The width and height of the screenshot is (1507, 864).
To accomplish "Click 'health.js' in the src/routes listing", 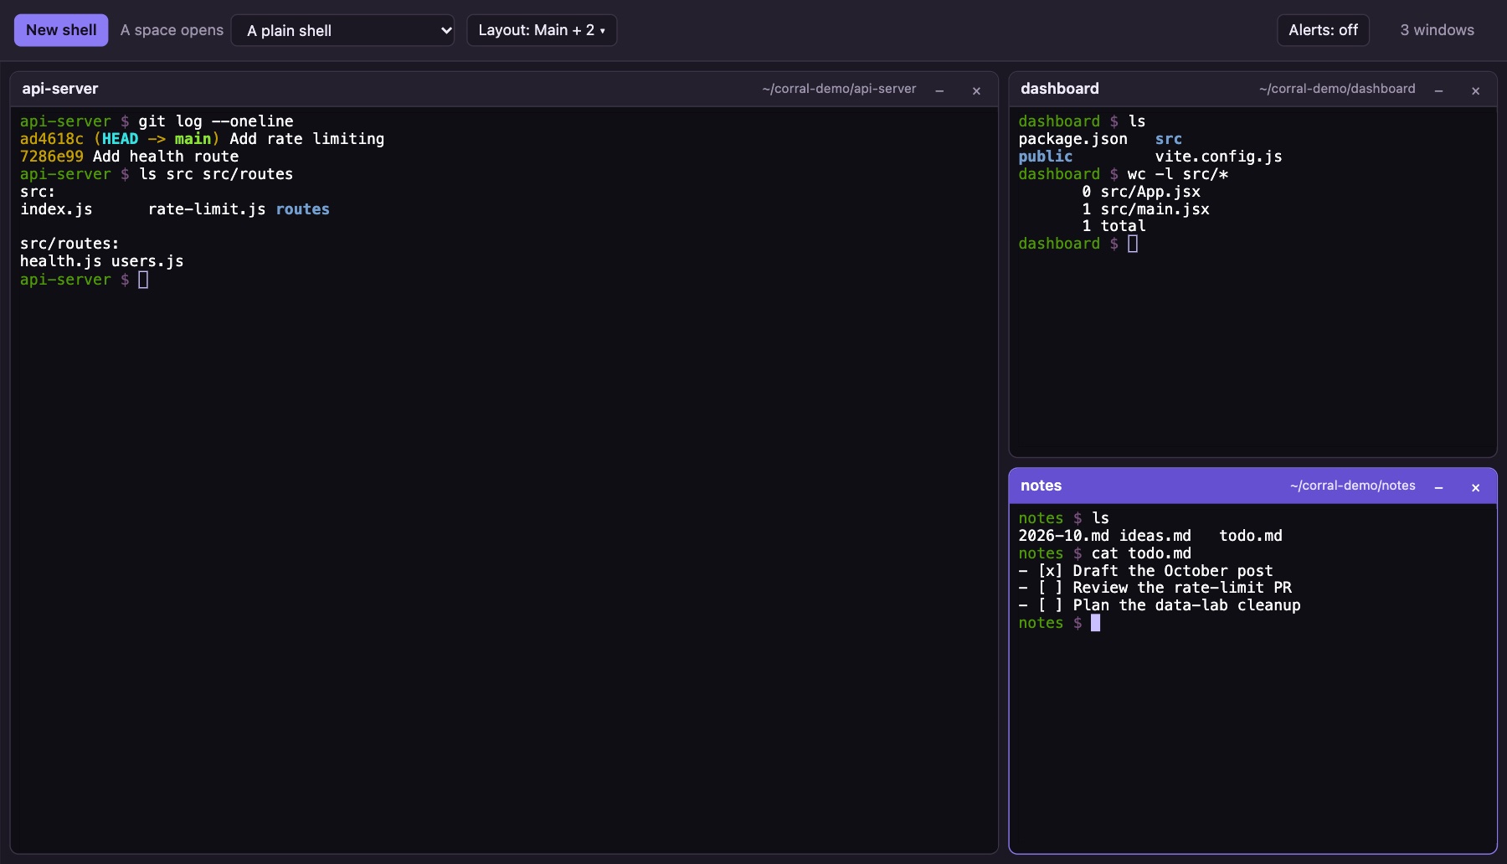I will click(61, 261).
